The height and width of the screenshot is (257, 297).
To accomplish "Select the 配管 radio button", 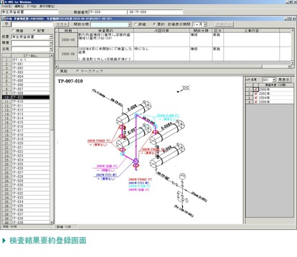I will (x=34, y=30).
